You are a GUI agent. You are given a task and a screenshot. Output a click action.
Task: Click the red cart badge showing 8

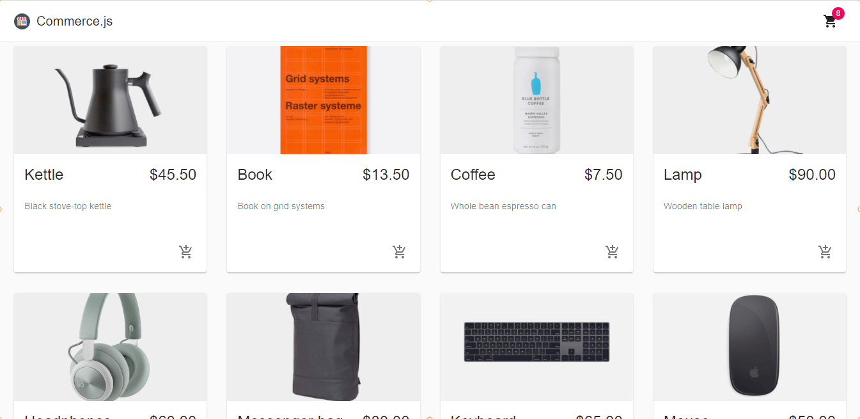click(838, 13)
